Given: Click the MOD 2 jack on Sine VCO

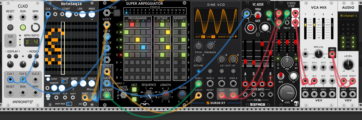Looking at the screenshot, I should pos(210,83).
